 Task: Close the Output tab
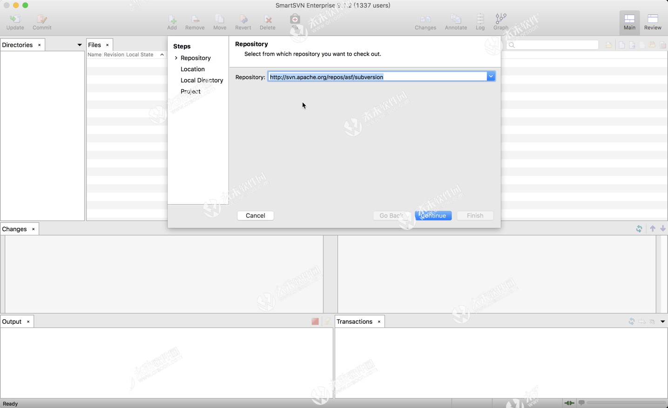click(28, 322)
